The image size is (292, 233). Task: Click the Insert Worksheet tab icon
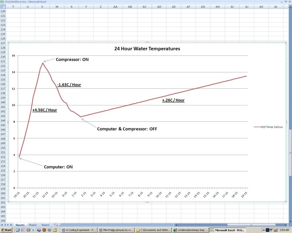click(x=56, y=225)
